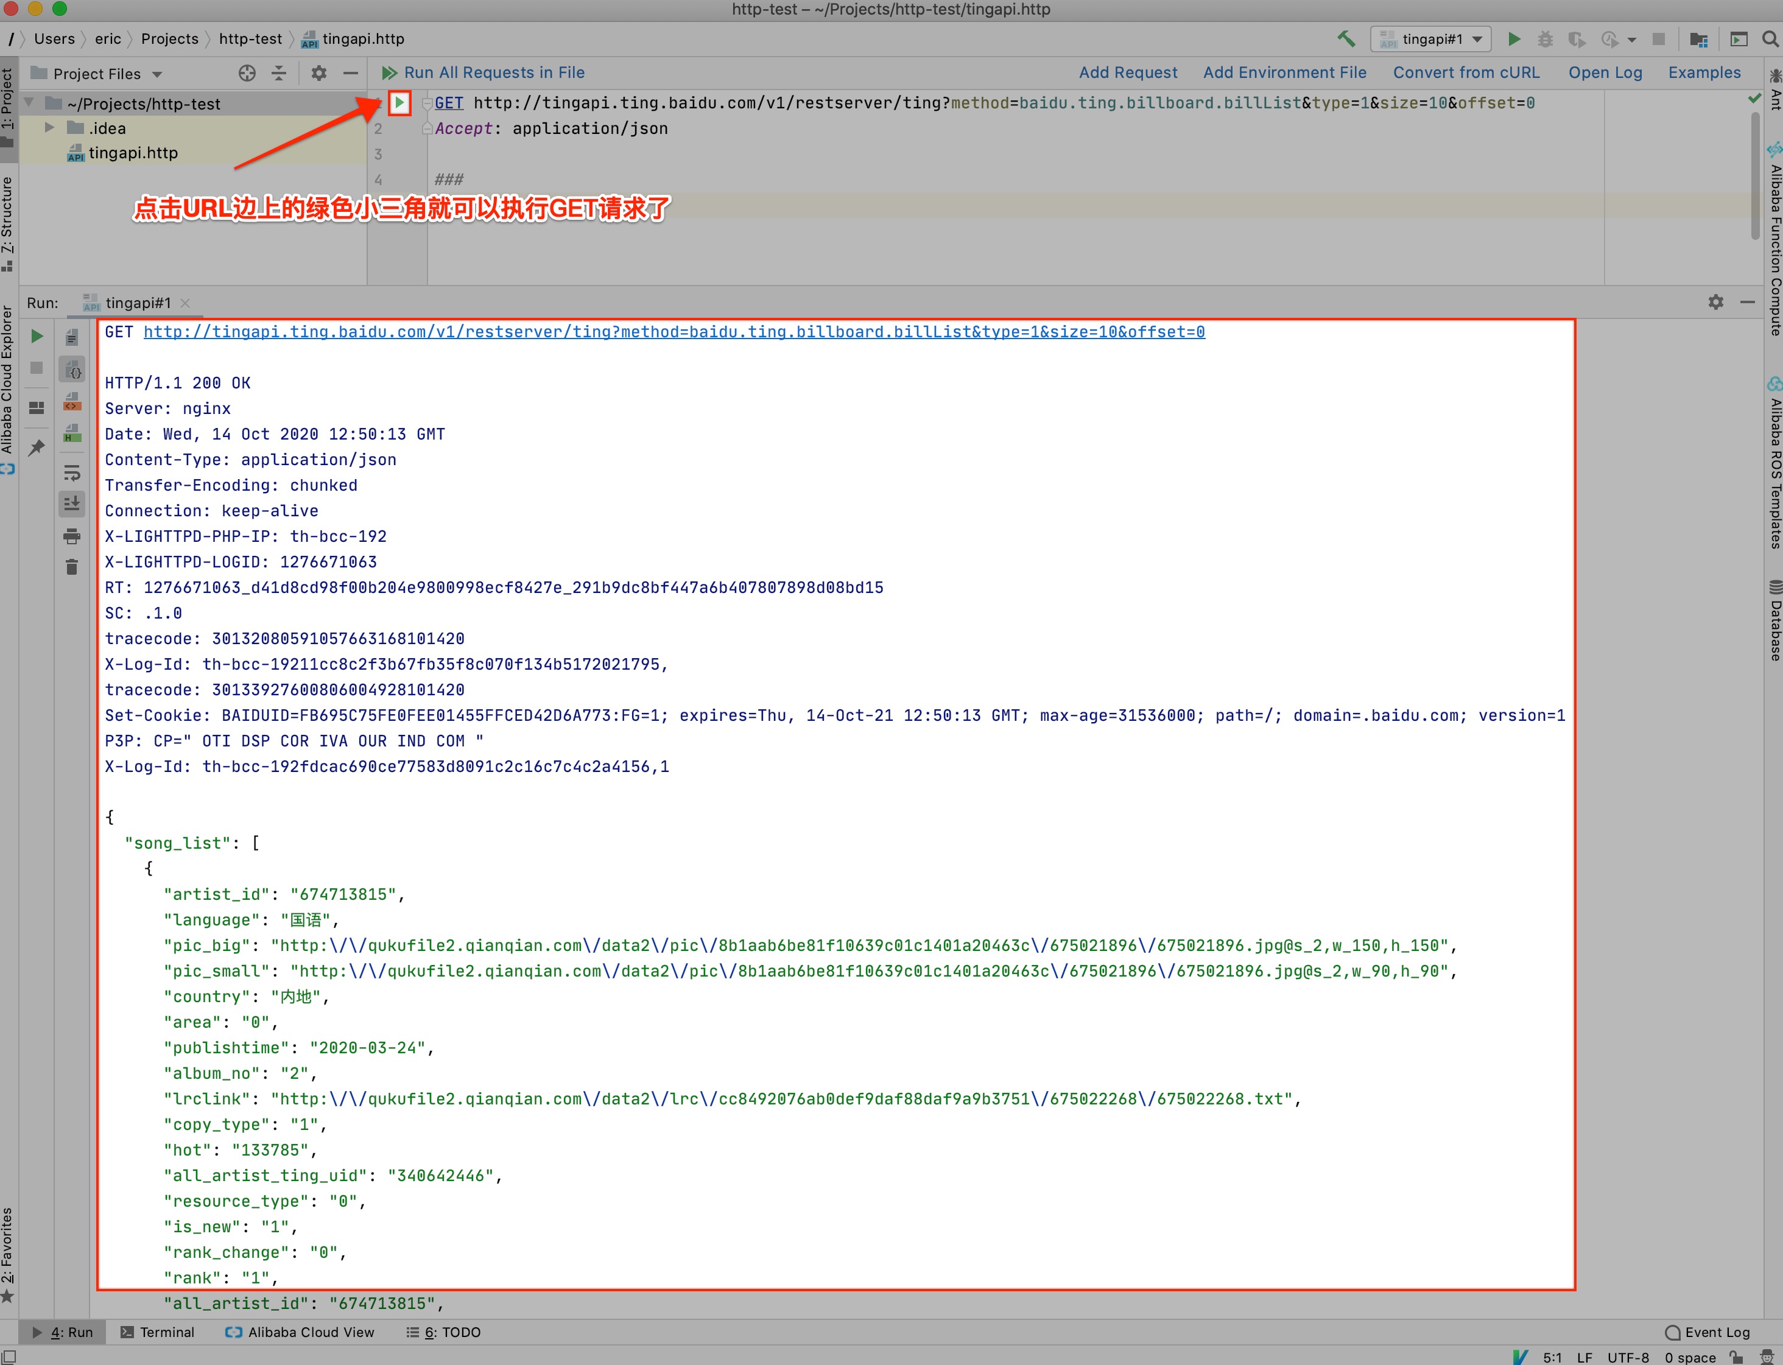Image resolution: width=1783 pixels, height=1365 pixels.
Task: Click the Collapse All icon in Project panel
Action: (x=279, y=74)
